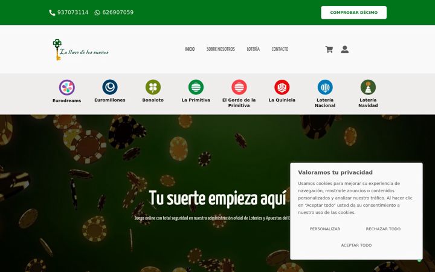
Task: Open the Lotería menu item
Action: pyautogui.click(x=253, y=49)
